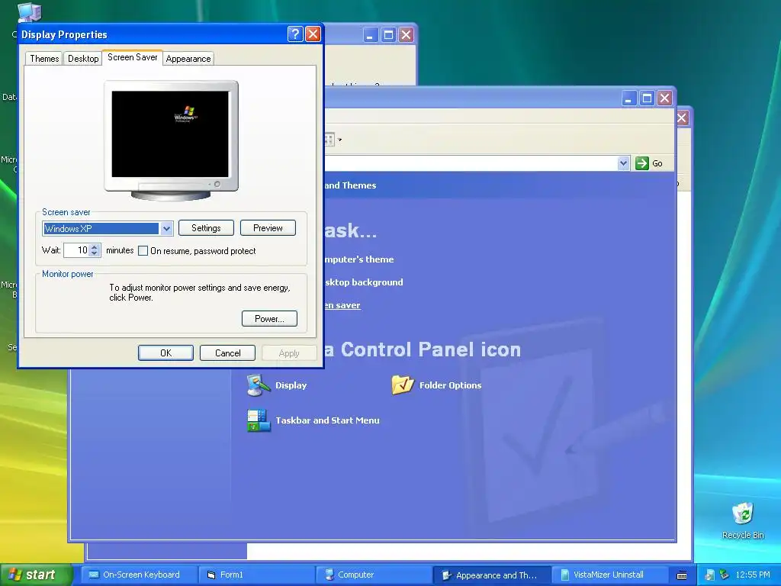This screenshot has height=586, width=781.
Task: Open the Start menu
Action: tap(35, 575)
